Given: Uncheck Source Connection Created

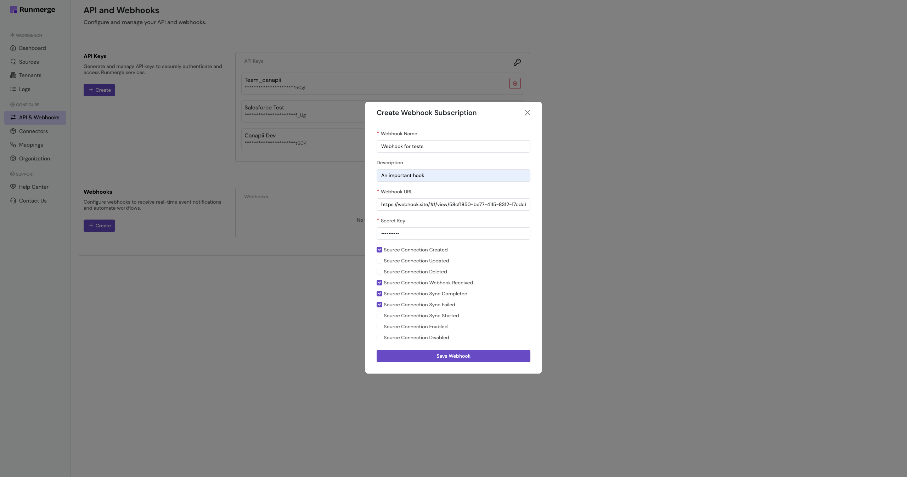Looking at the screenshot, I should click(x=379, y=250).
